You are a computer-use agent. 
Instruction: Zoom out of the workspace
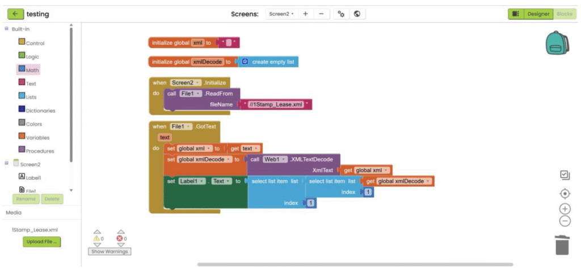[565, 221]
